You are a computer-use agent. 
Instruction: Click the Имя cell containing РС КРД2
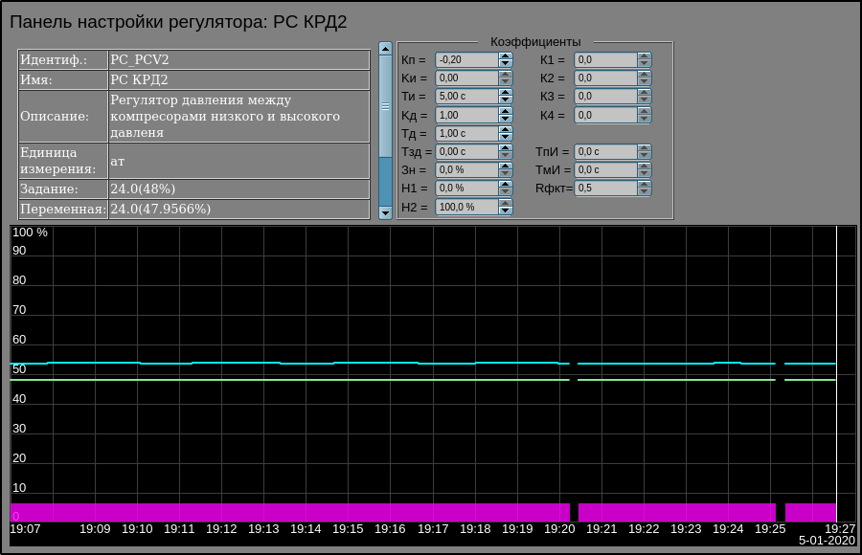tap(238, 80)
